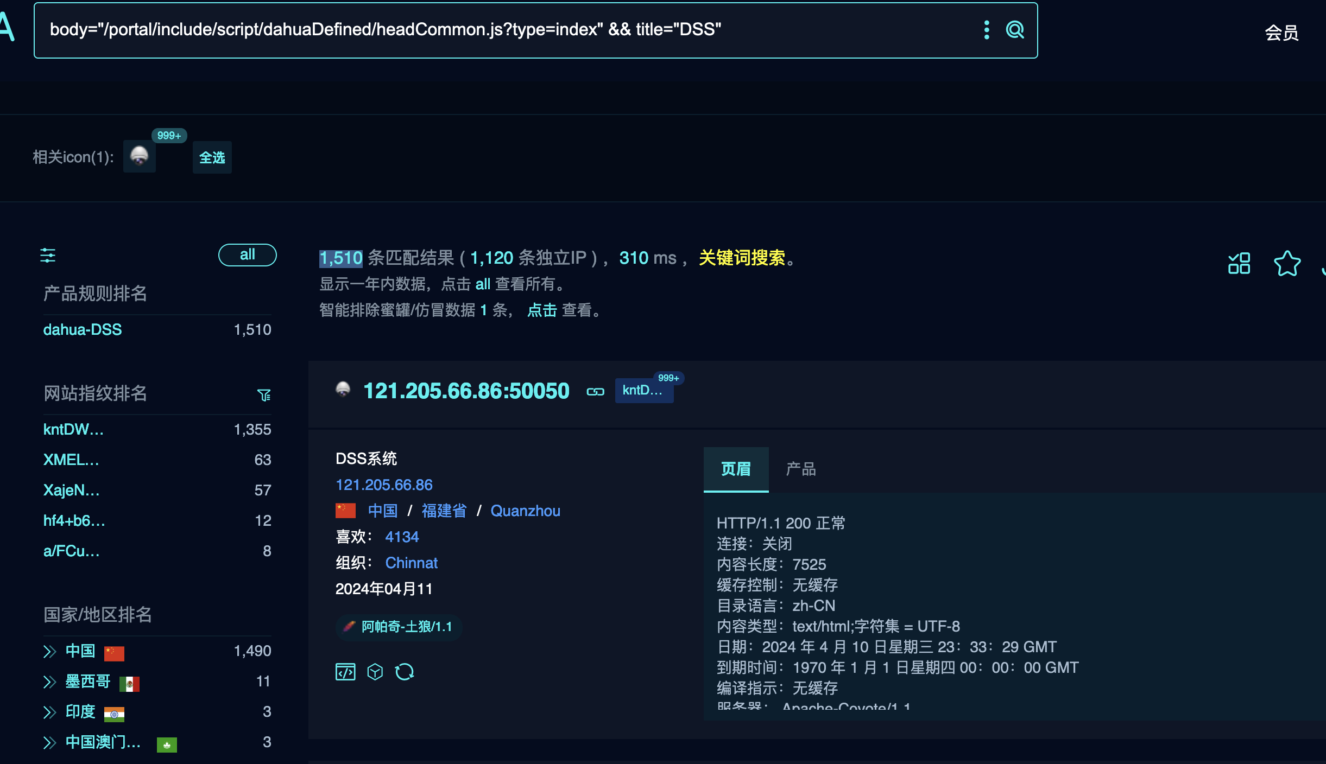Star this search to favorites
1326x764 pixels.
click(x=1287, y=264)
